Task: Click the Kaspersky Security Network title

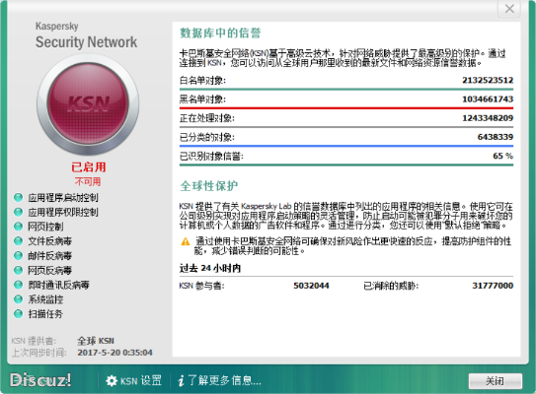Action: [86, 35]
